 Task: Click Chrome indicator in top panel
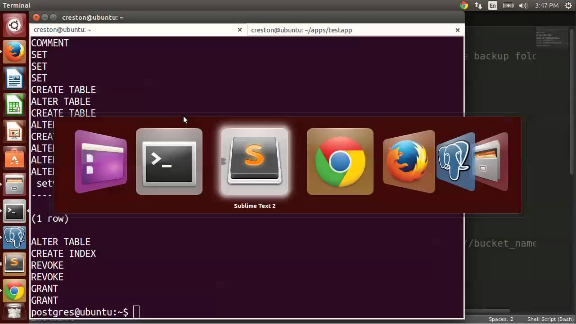(x=464, y=5)
